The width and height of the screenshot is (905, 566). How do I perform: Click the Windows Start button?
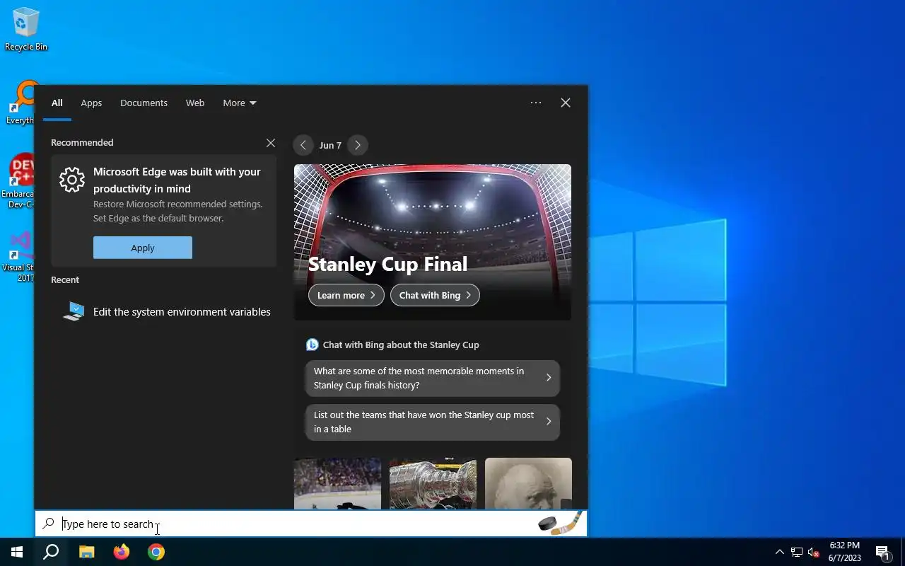tap(17, 552)
